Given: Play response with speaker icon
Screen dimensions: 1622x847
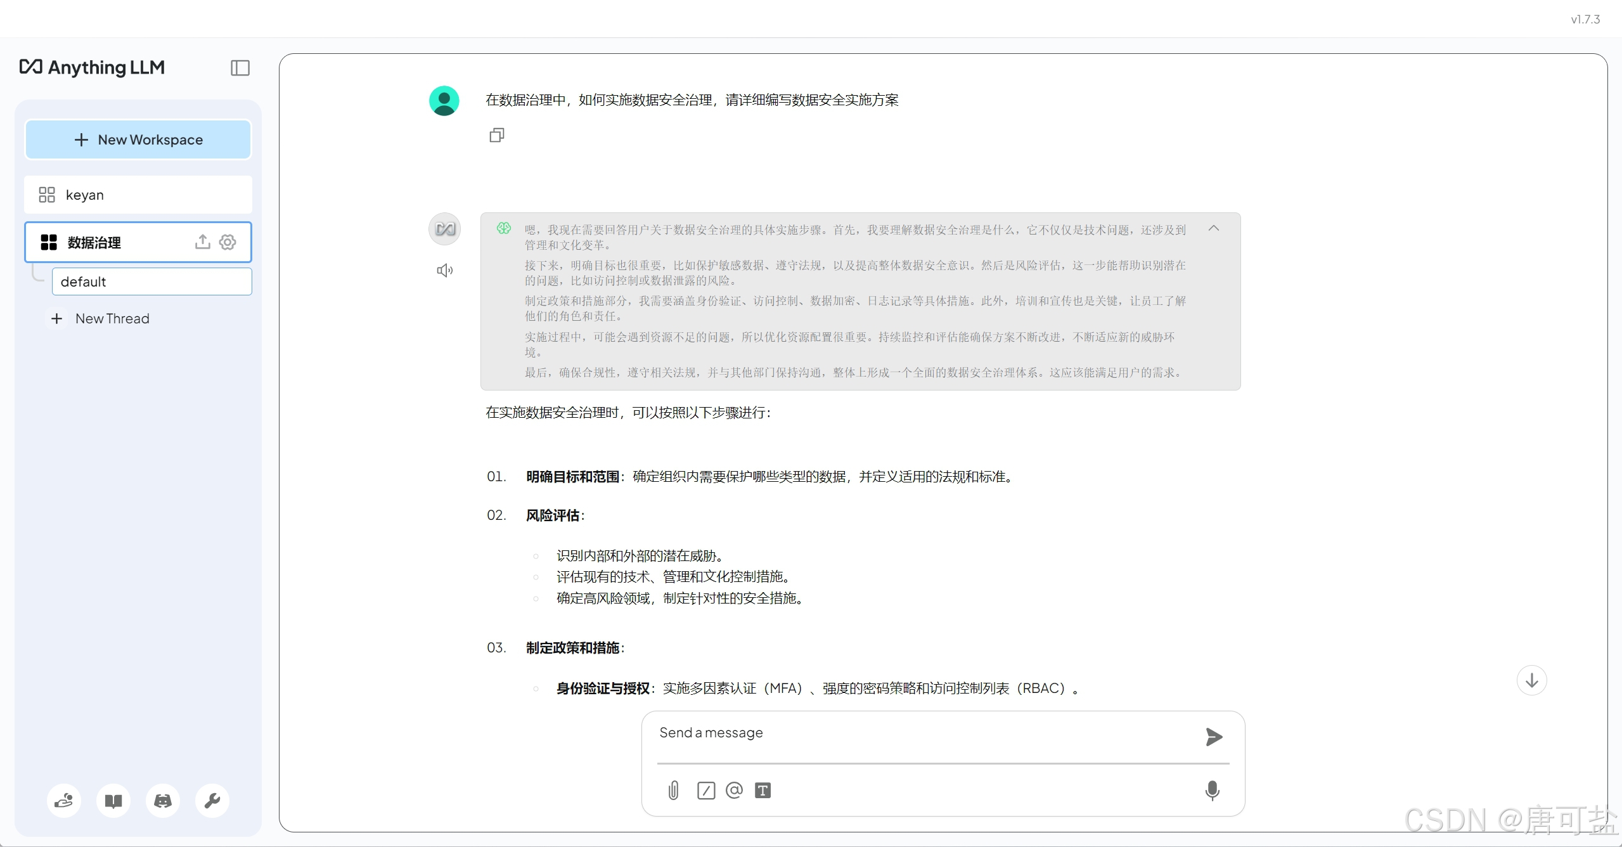Looking at the screenshot, I should 444,271.
